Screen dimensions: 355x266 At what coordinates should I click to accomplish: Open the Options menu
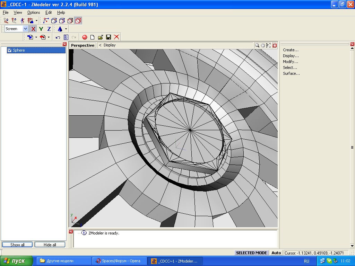[34, 12]
